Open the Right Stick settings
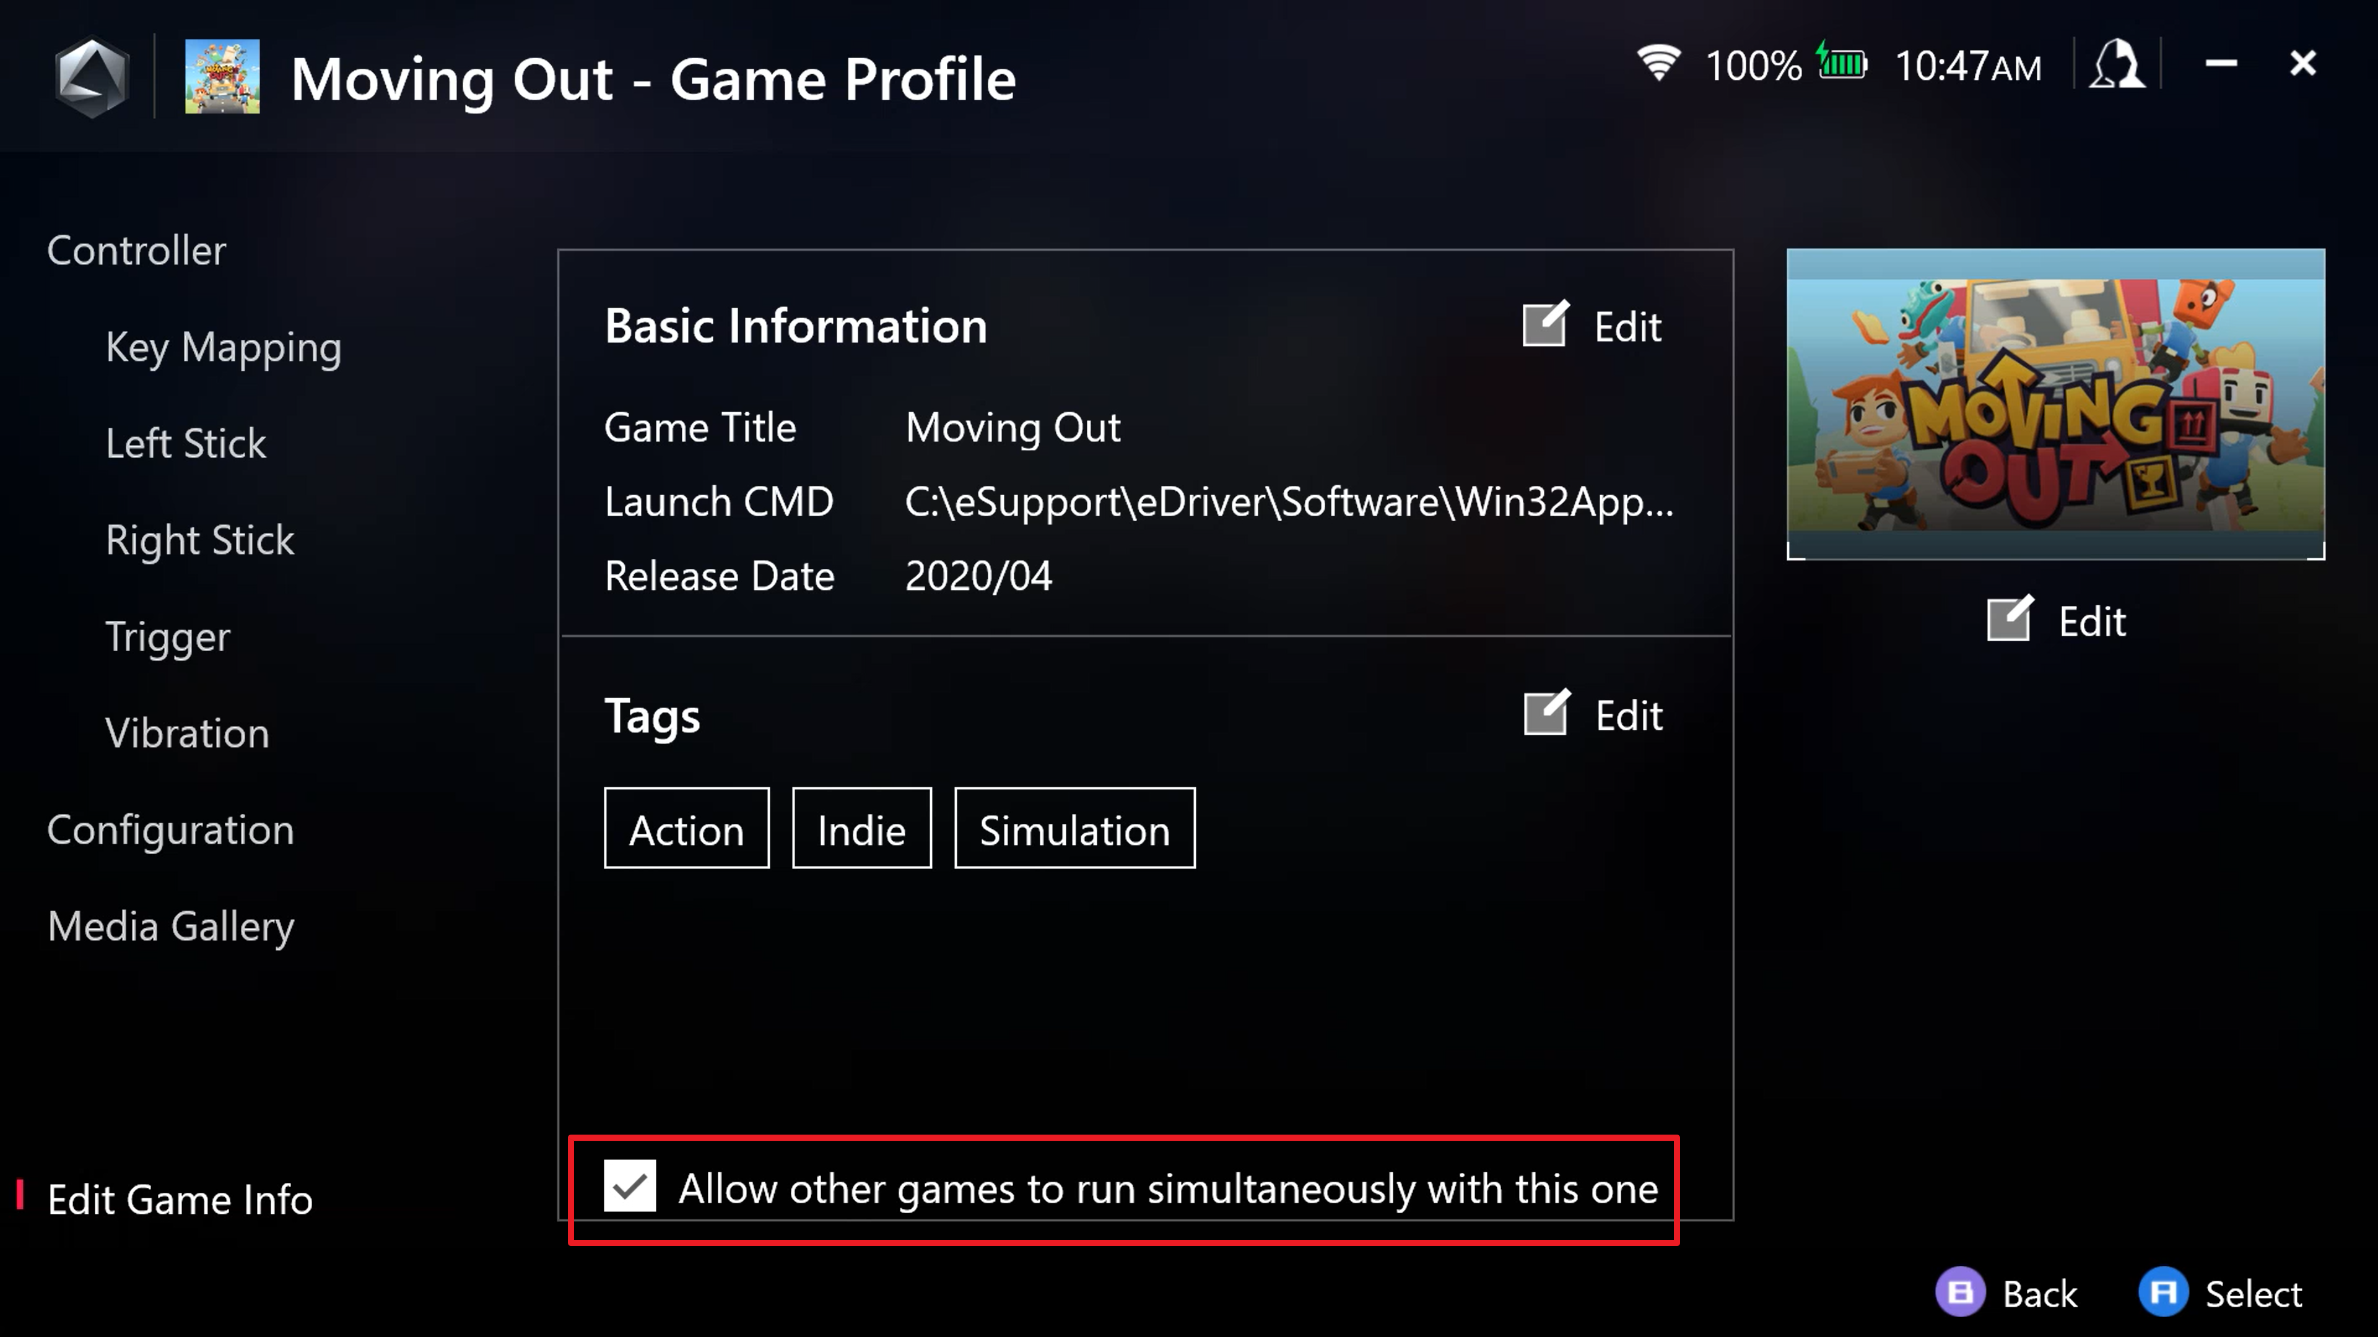The image size is (2378, 1337). 199,539
